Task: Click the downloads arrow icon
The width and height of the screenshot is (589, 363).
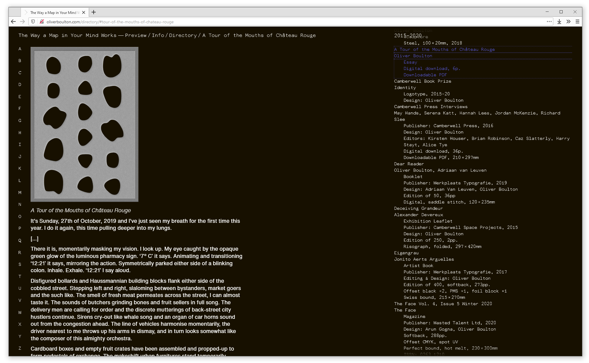Action: [x=559, y=21]
